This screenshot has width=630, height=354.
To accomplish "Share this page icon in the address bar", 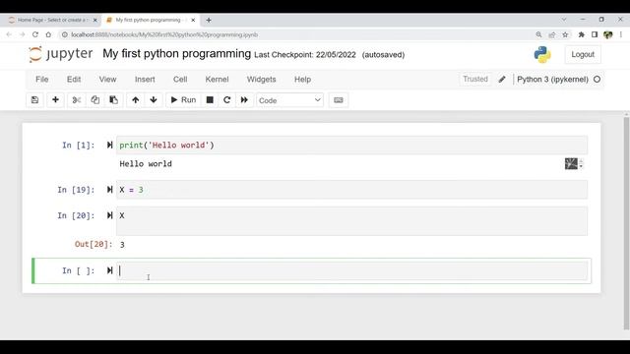I will click(552, 34).
